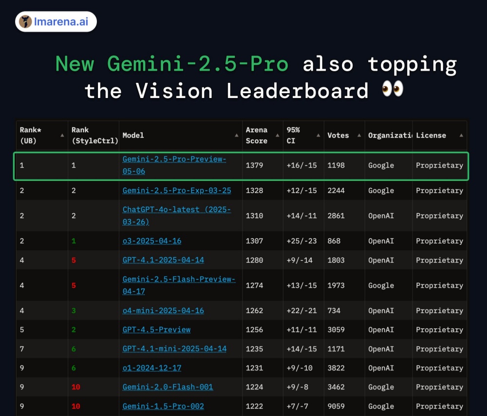Select the GPT-4.1-2025-04-14 link
The height and width of the screenshot is (416, 487).
click(x=163, y=260)
